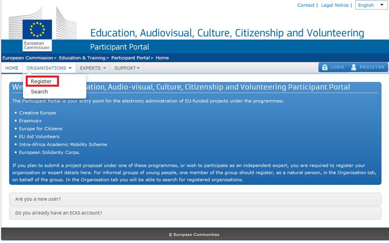Expand the EXPERTS menu
389x243 pixels.
coord(93,68)
